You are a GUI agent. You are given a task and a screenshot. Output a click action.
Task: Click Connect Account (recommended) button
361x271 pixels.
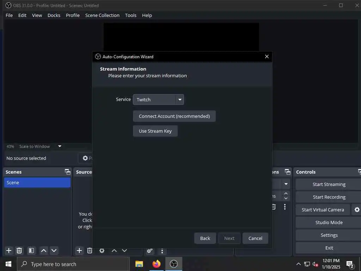(174, 116)
